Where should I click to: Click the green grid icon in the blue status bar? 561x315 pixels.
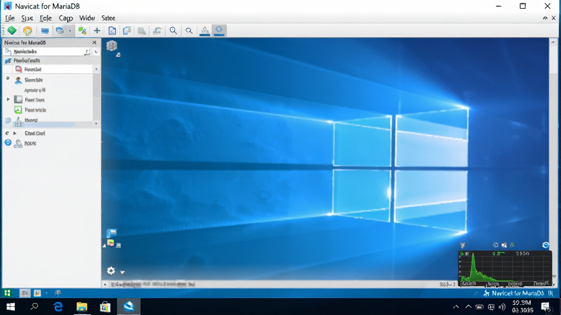click(x=7, y=293)
